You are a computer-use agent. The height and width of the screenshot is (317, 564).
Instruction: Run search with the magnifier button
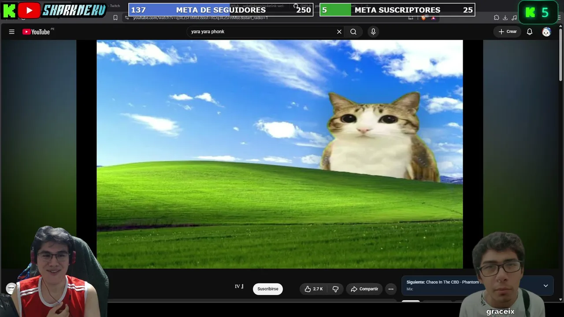(353, 32)
